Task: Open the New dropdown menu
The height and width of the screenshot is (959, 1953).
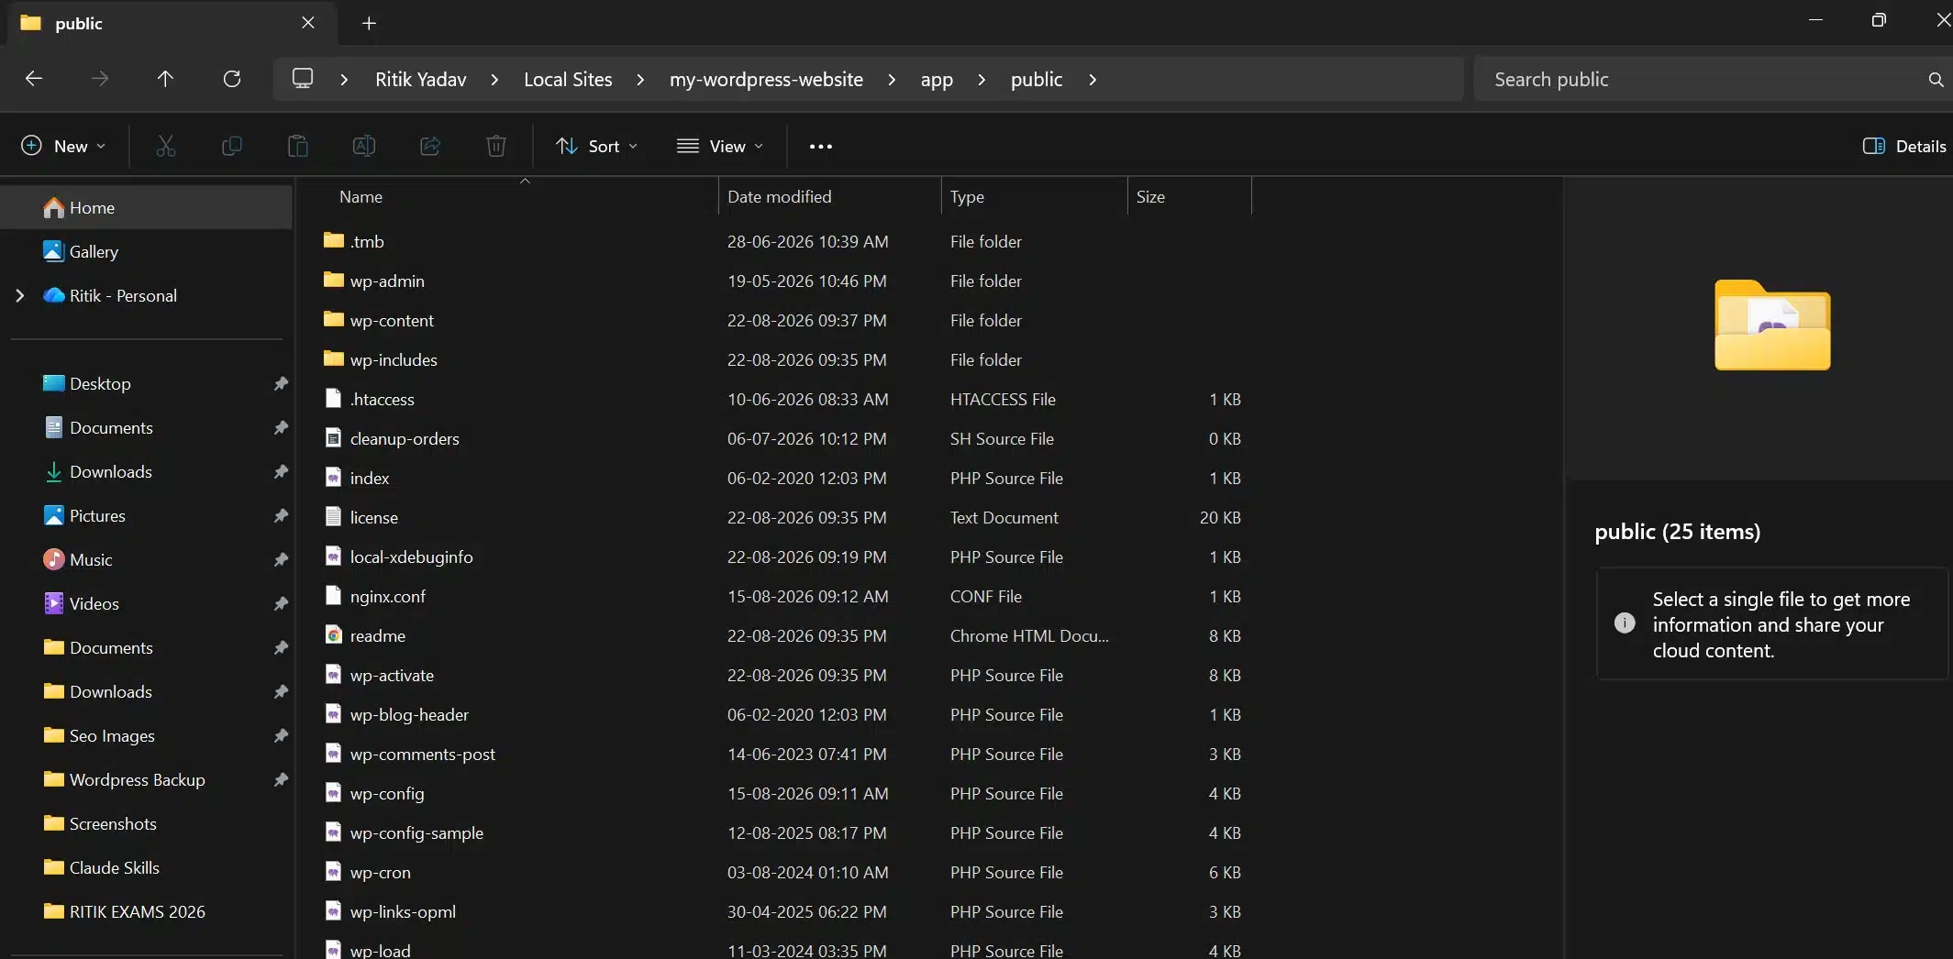Action: coord(63,146)
